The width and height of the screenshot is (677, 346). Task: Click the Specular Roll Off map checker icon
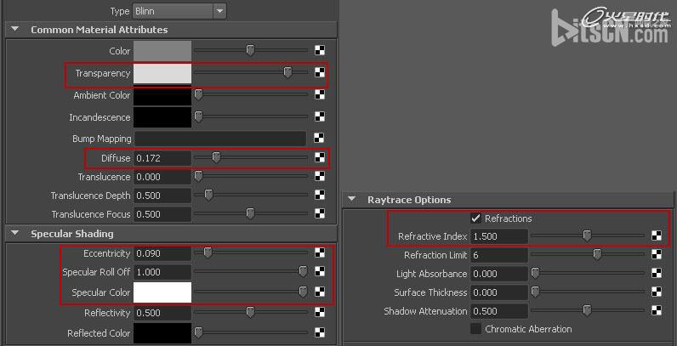click(320, 271)
